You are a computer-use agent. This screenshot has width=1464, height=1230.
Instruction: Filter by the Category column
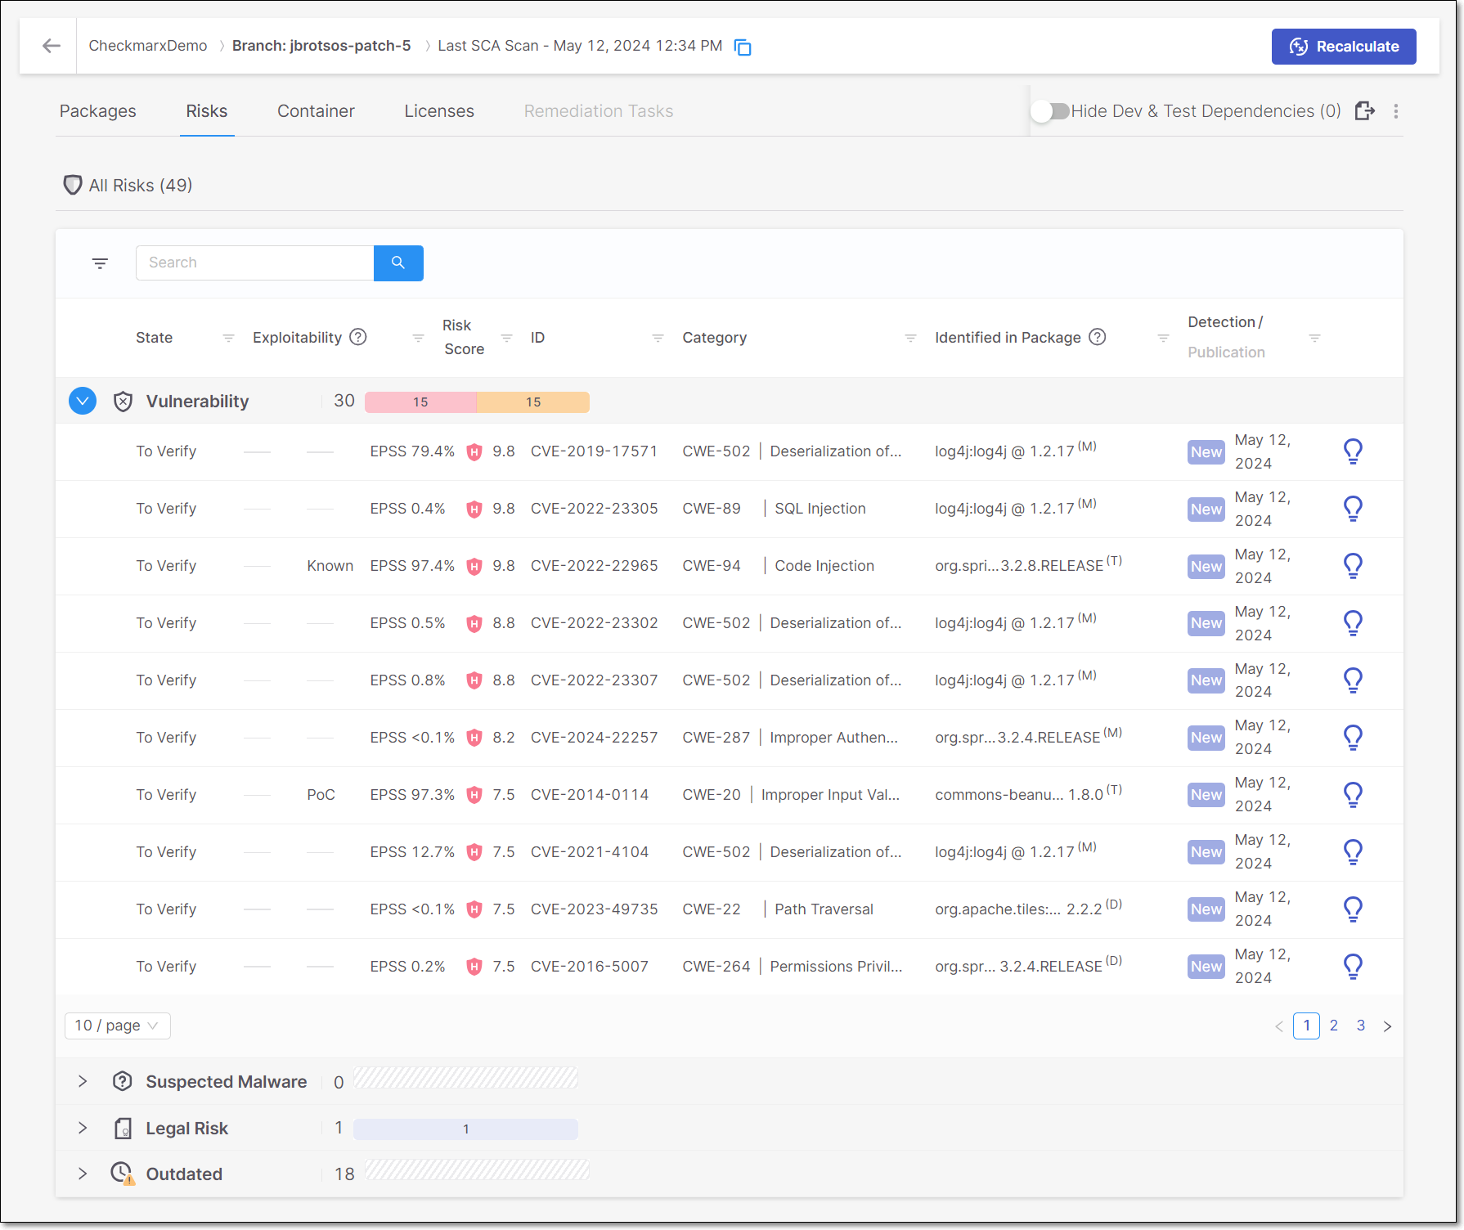pos(910,338)
